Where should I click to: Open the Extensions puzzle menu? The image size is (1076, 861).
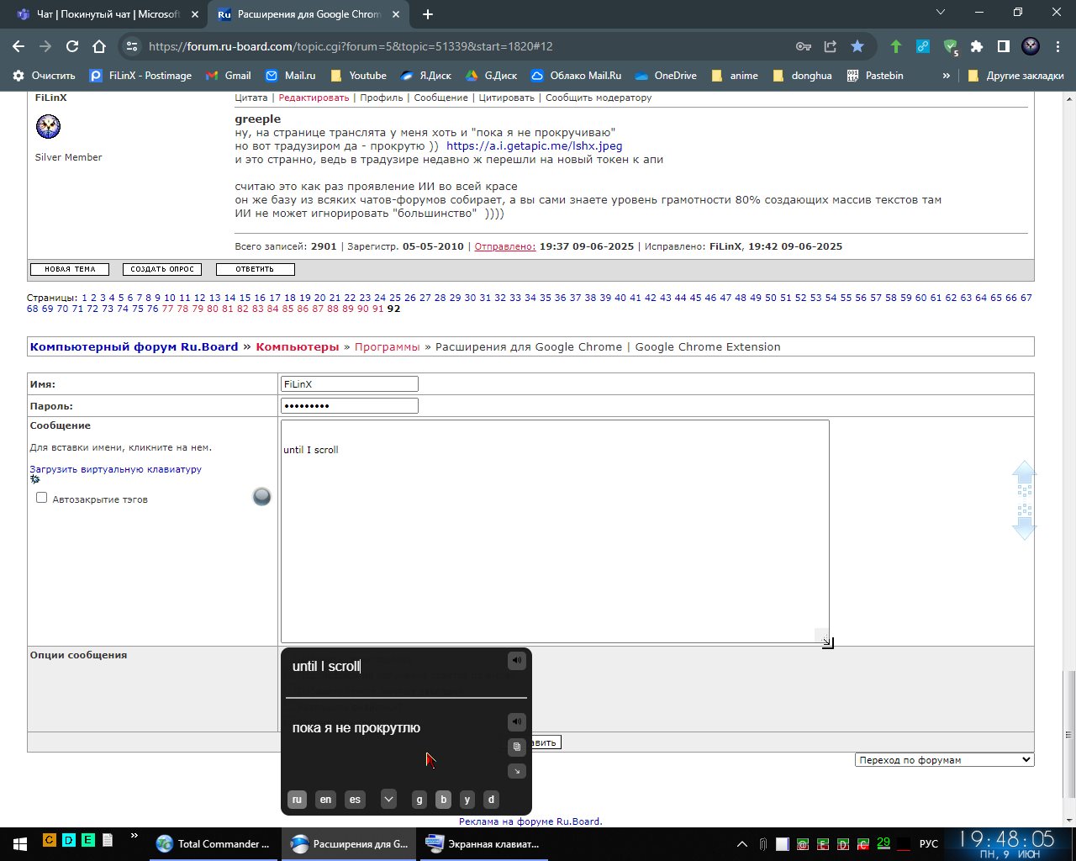tap(976, 46)
